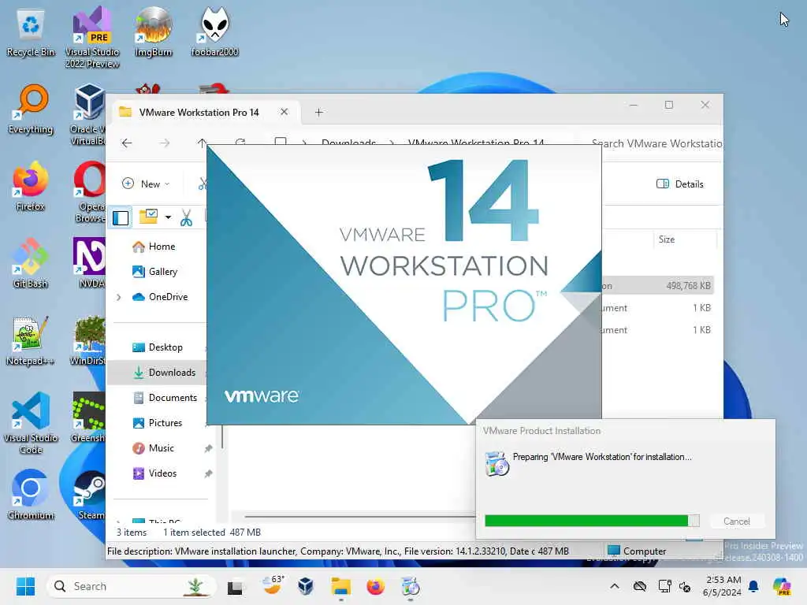Open the ImgBurn desktop shortcut
This screenshot has height=605, width=807.
(154, 32)
